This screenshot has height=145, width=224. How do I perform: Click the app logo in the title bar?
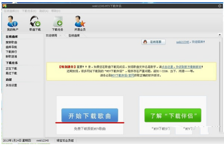point(5,6)
